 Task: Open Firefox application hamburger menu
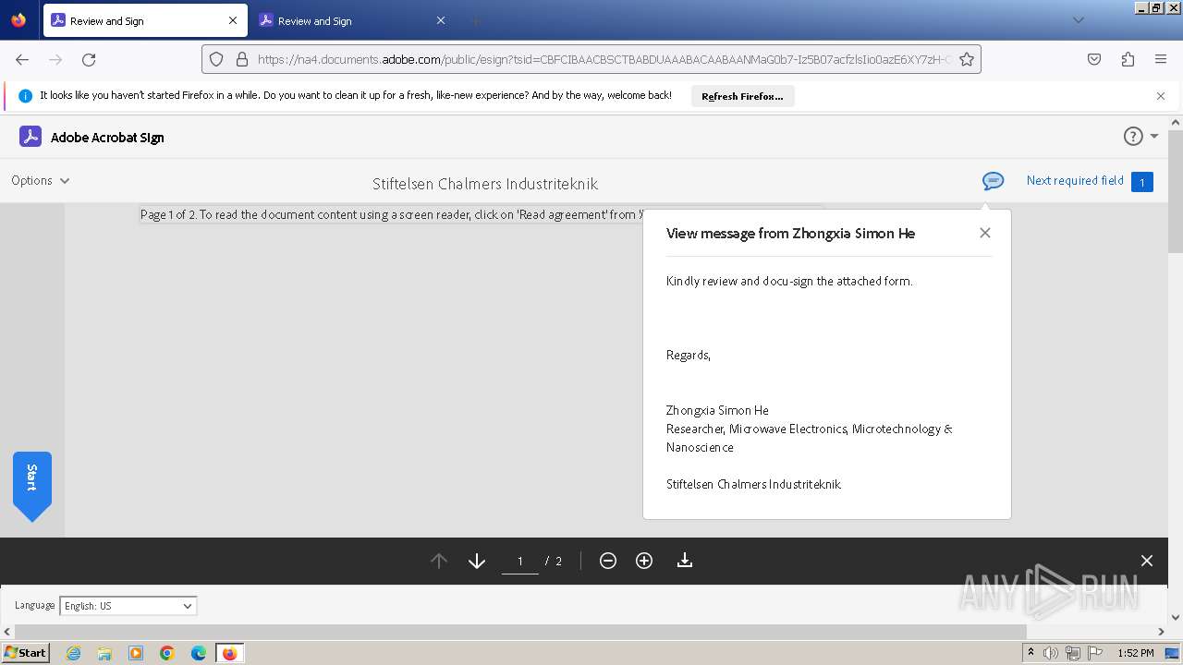[1161, 59]
